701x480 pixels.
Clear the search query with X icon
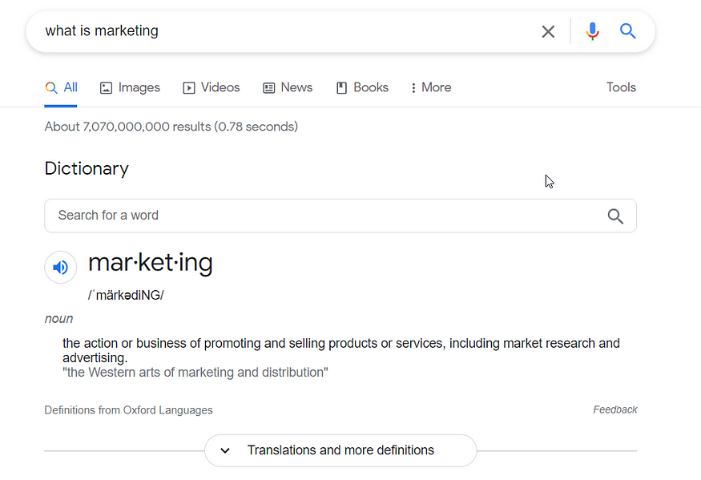548,31
